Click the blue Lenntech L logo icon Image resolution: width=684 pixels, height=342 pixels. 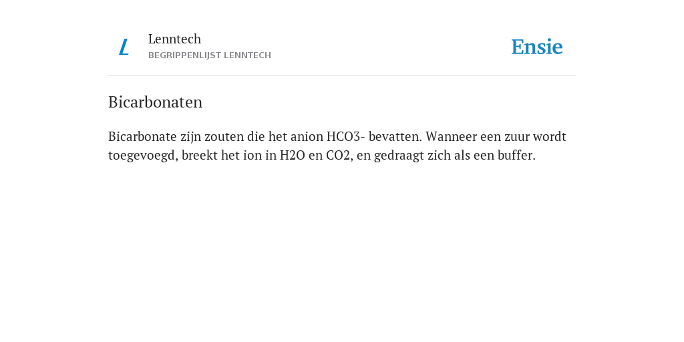click(124, 47)
